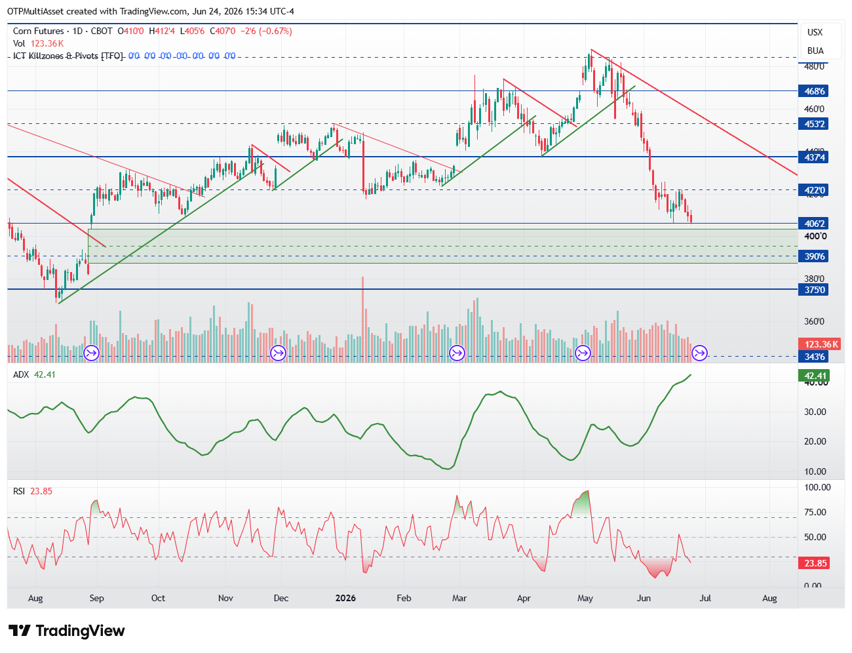Click the Corn Futures symbol title

(x=39, y=31)
